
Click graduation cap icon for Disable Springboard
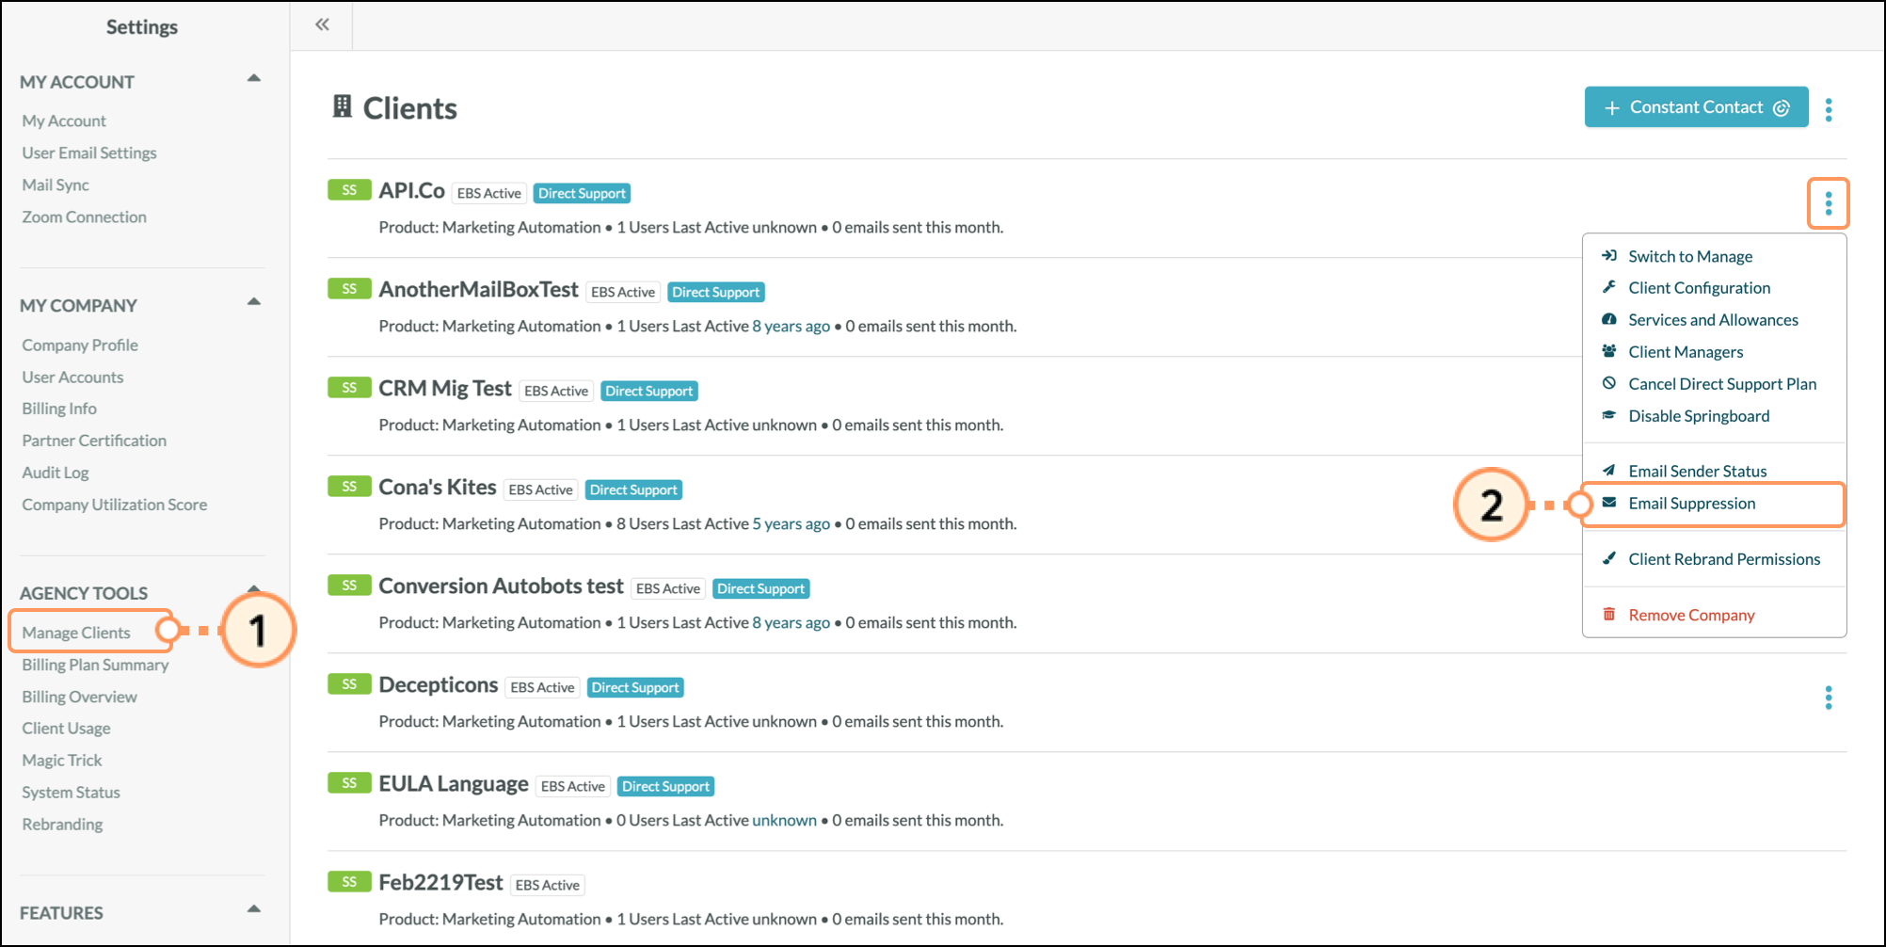click(x=1609, y=415)
